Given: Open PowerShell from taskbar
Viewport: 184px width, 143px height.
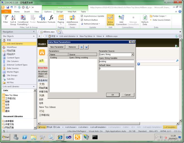Looking at the screenshot, I should coord(25,137).
